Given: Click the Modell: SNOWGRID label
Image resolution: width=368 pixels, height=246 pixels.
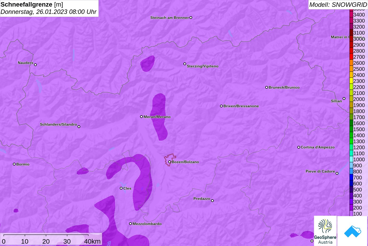Looking at the screenshot, I should click(x=338, y=5).
